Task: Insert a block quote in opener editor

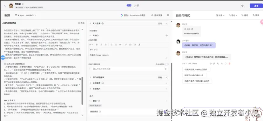Action: [120, 44]
